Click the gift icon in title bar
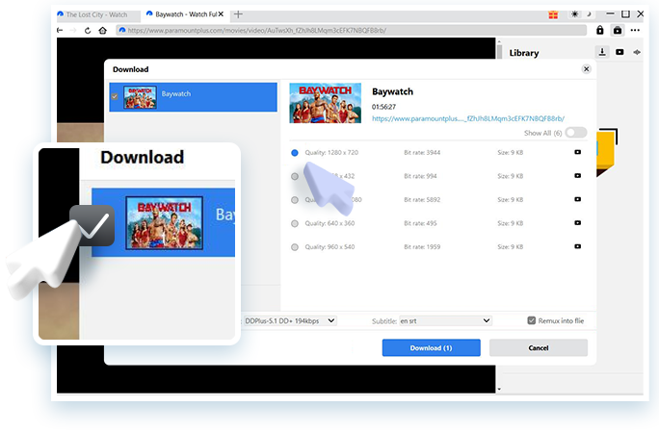This screenshot has height=432, width=659. click(x=553, y=14)
